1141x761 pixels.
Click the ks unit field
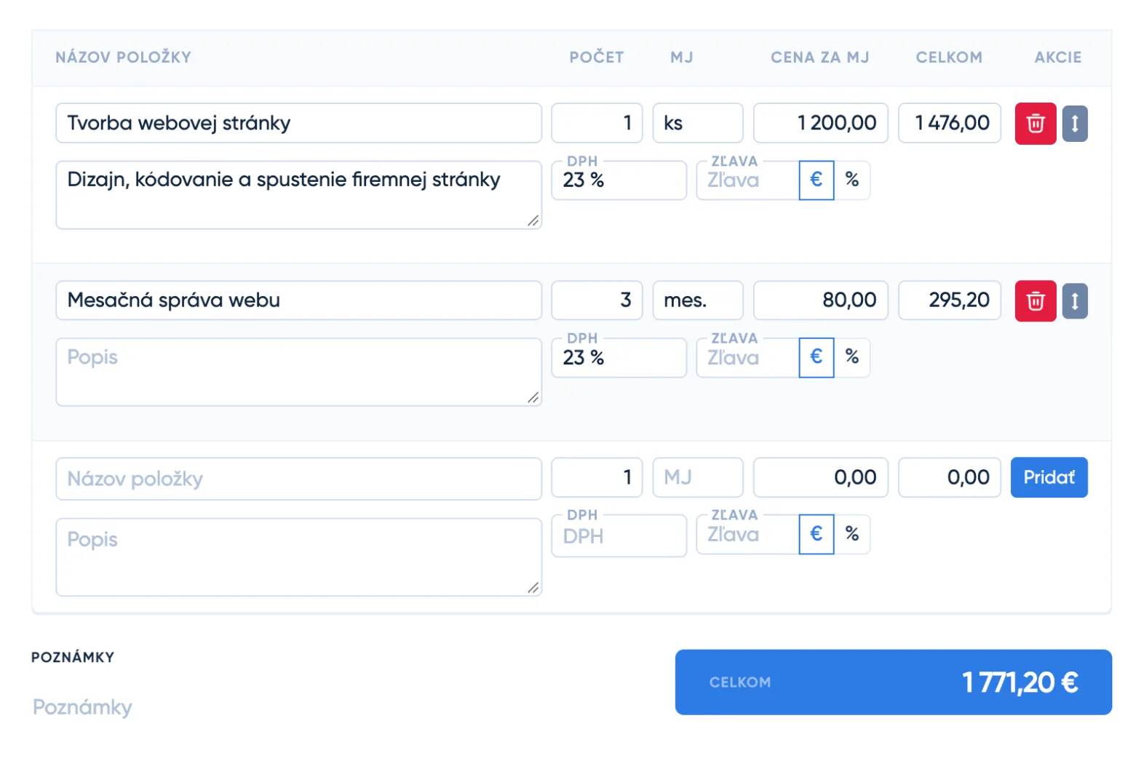pyautogui.click(x=697, y=123)
